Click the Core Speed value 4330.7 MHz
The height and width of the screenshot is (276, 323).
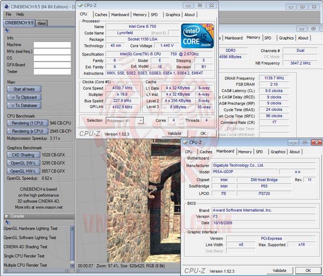pyautogui.click(x=122, y=88)
